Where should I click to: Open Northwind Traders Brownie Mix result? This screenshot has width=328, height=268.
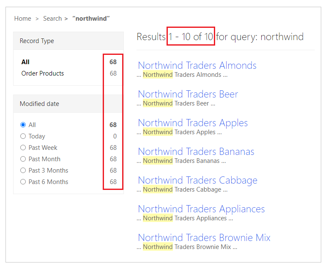[x=204, y=238]
